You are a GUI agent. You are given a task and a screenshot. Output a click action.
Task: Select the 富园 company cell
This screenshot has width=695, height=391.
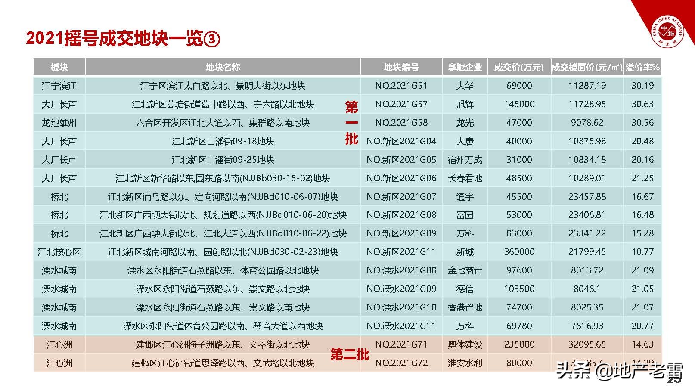click(x=465, y=215)
